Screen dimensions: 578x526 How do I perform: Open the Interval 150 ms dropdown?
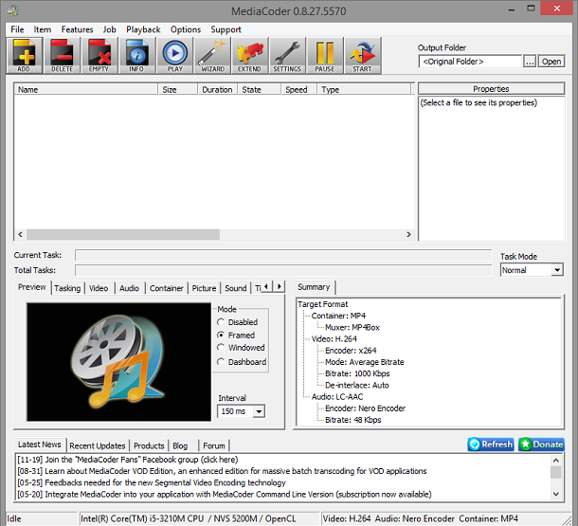point(259,411)
